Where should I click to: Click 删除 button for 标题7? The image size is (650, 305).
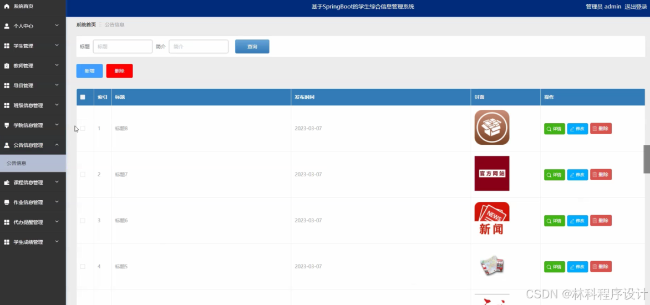coord(601,175)
